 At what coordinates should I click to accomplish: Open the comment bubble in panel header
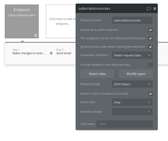[x=148, y=9]
